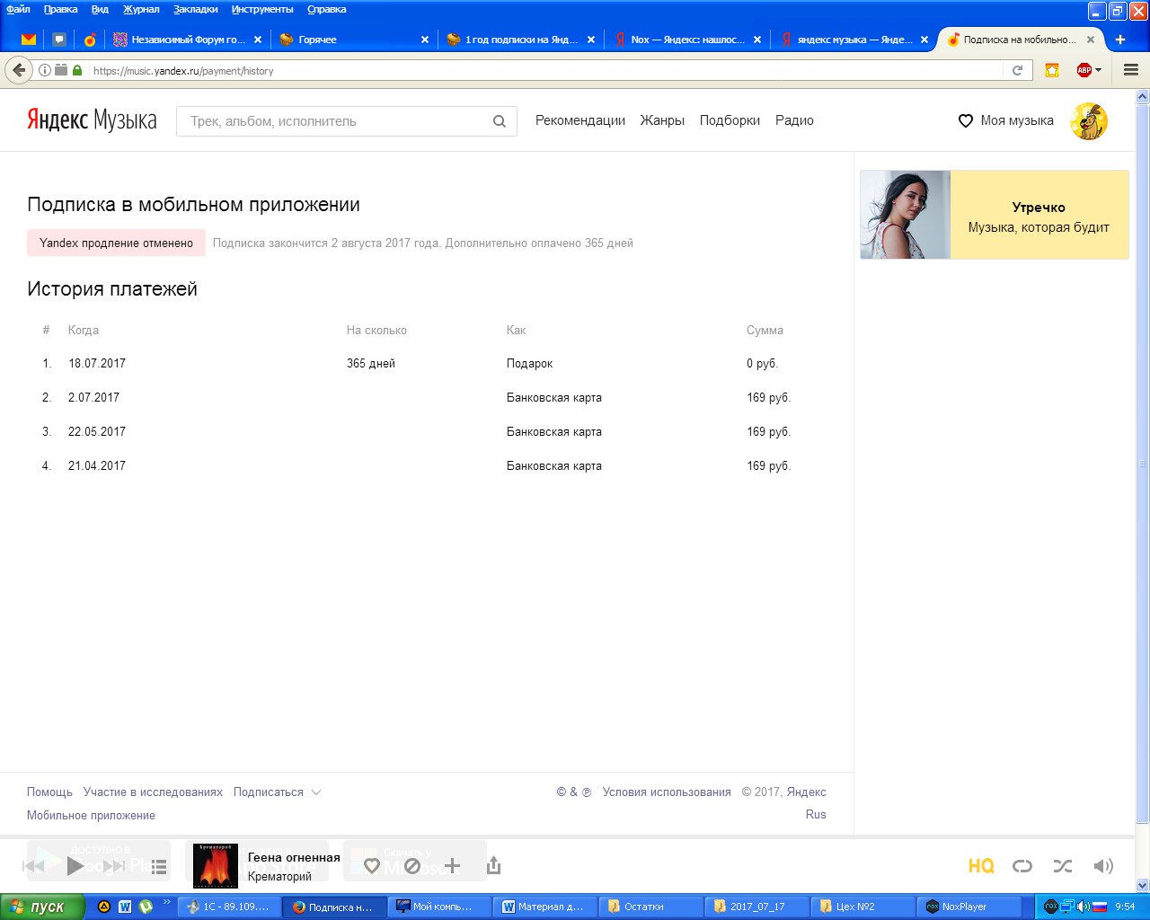The image size is (1150, 920).
Task: Show site info icon in address bar
Action: [45, 70]
